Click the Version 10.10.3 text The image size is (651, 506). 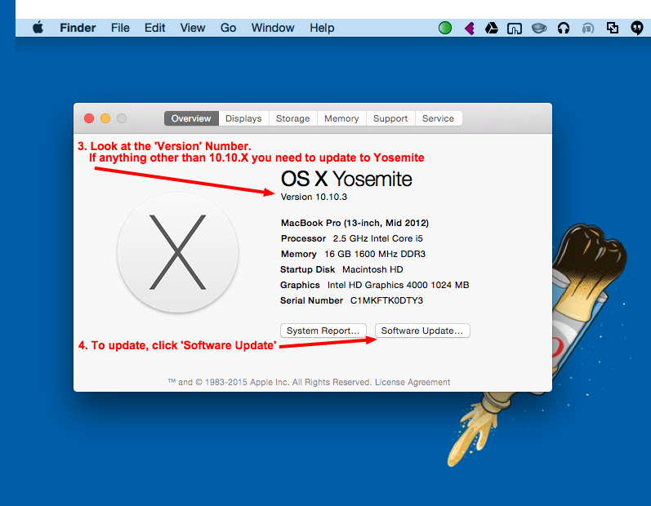[314, 197]
